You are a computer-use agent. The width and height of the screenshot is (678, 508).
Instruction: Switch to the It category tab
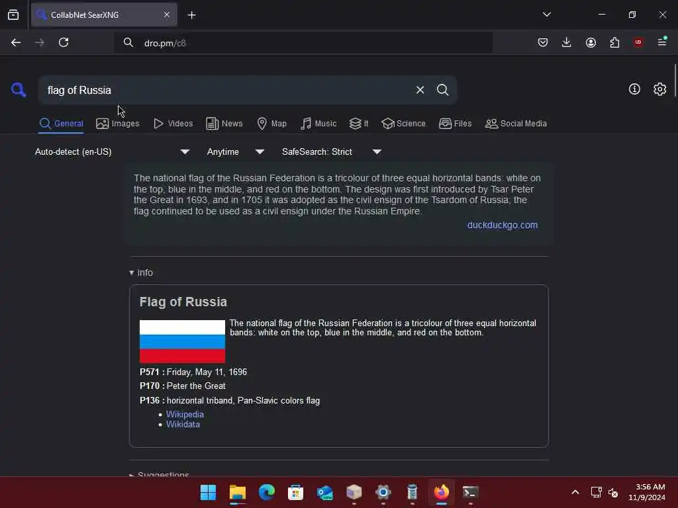click(x=359, y=124)
